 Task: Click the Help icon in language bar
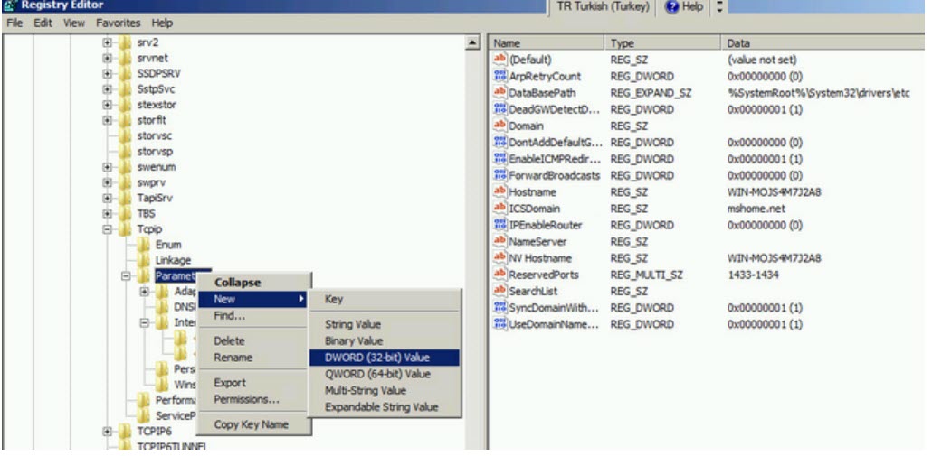coord(672,7)
